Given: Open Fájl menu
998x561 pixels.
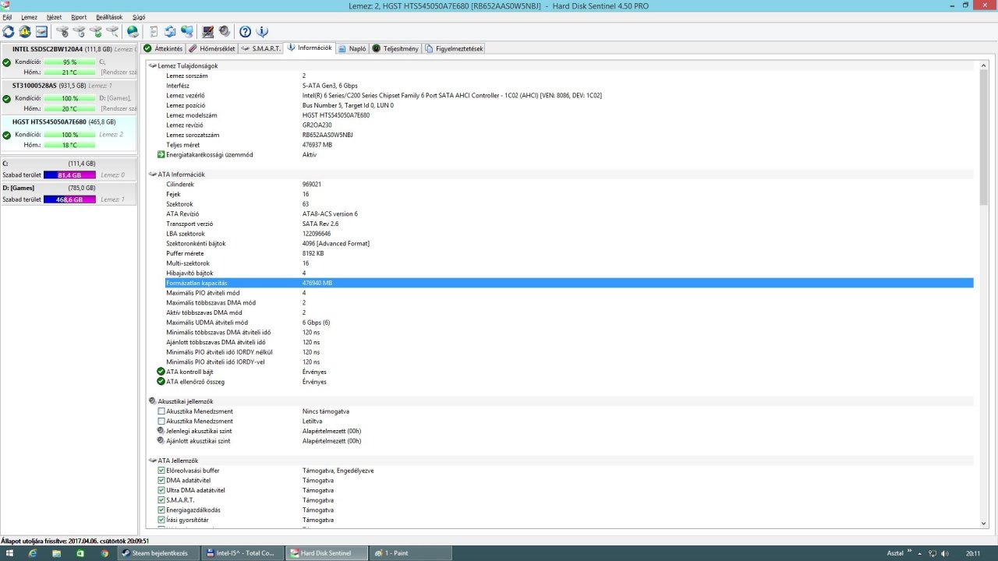Looking at the screenshot, I should tap(7, 16).
